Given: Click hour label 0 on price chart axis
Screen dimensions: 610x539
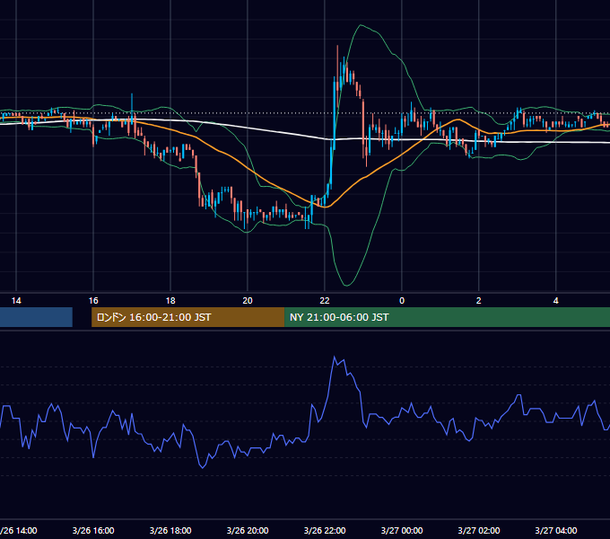Looking at the screenshot, I should 402,301.
